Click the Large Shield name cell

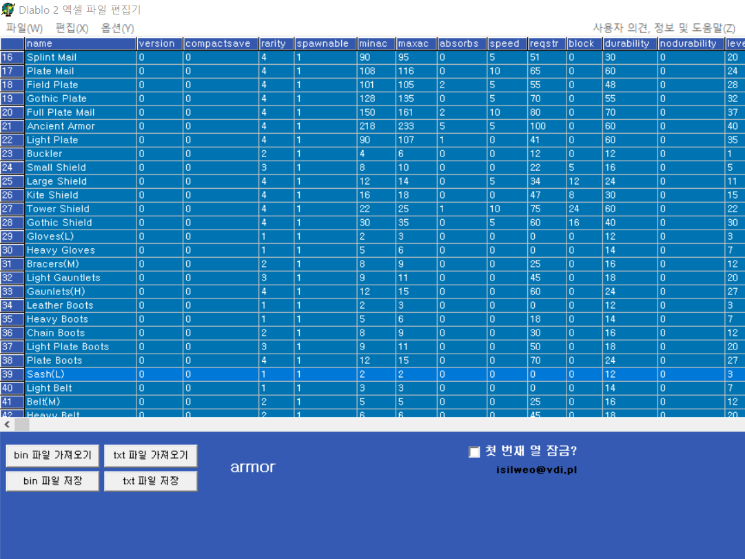81,181
